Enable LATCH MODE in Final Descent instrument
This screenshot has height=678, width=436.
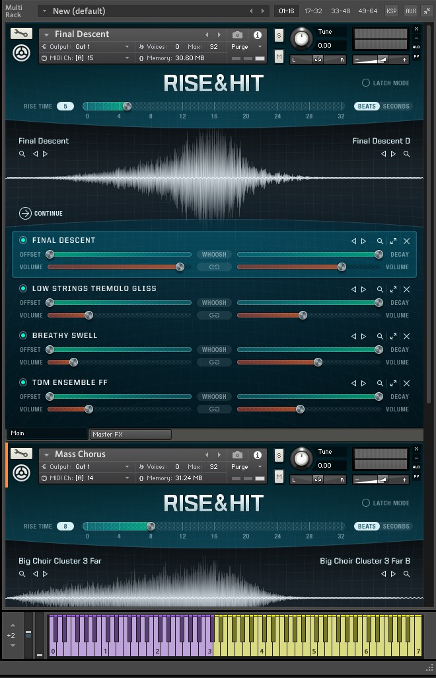click(365, 83)
